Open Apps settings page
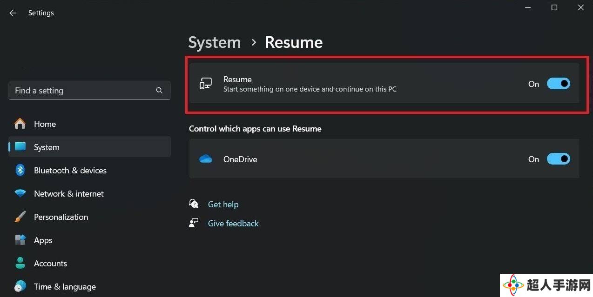 point(89,240)
